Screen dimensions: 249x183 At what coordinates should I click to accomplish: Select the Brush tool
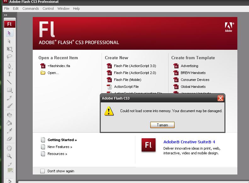pos(9,106)
